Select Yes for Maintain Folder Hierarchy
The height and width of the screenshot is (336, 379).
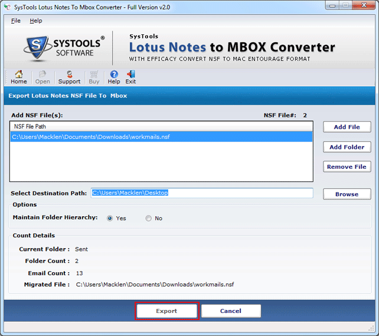click(110, 218)
